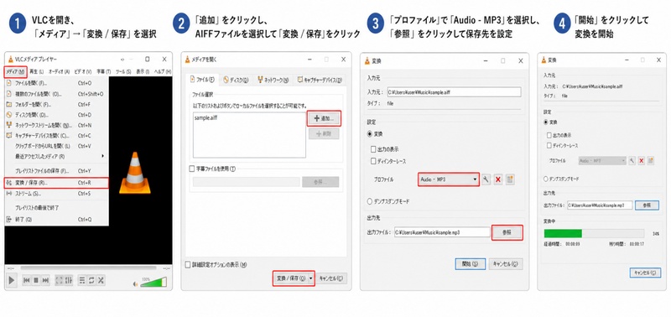Open the Audio - MP3 profile dropdown
The height and width of the screenshot is (317, 671).
(448, 179)
